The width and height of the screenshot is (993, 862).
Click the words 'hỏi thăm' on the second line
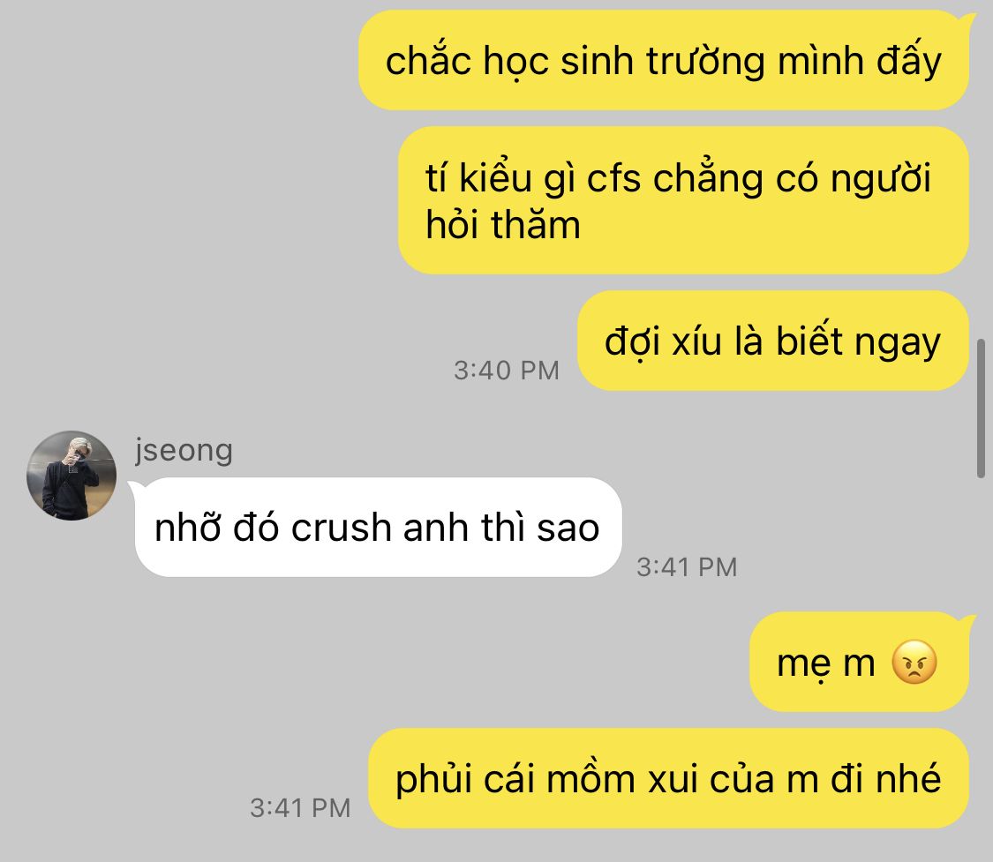[503, 225]
